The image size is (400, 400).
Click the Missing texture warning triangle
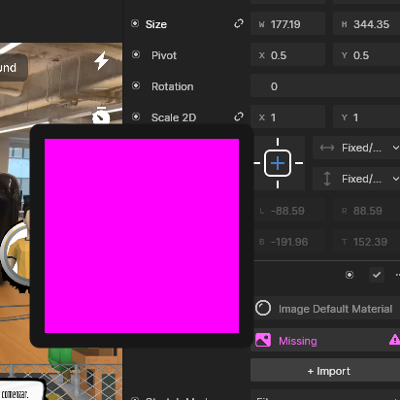pos(394,340)
